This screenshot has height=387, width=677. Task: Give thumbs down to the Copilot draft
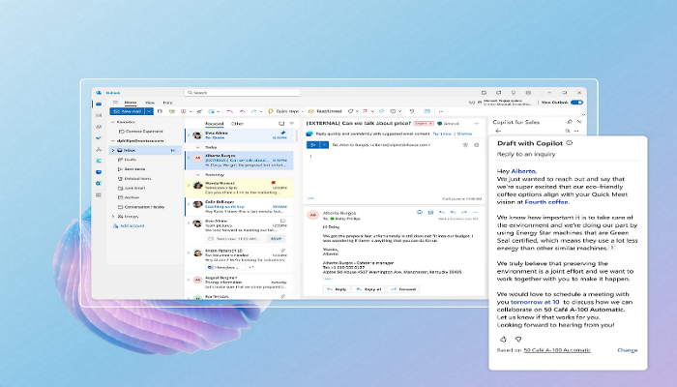coord(518,340)
